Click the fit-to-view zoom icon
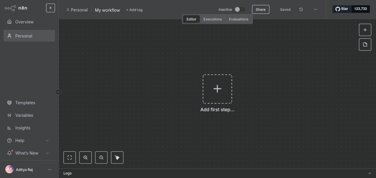This screenshot has height=178, width=376. point(69,157)
